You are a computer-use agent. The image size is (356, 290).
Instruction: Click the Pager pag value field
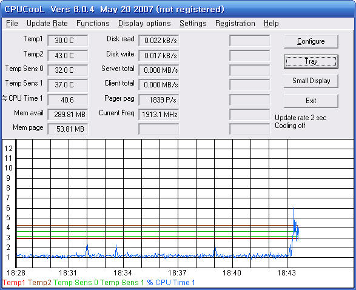[x=159, y=100]
